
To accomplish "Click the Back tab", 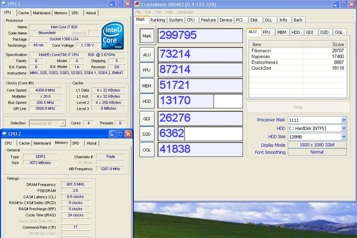I will (298, 20).
